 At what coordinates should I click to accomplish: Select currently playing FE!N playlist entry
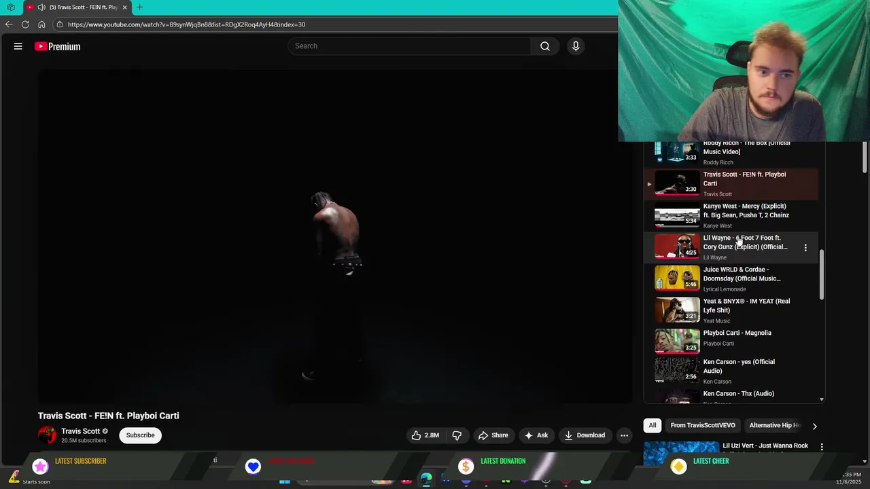(x=732, y=184)
